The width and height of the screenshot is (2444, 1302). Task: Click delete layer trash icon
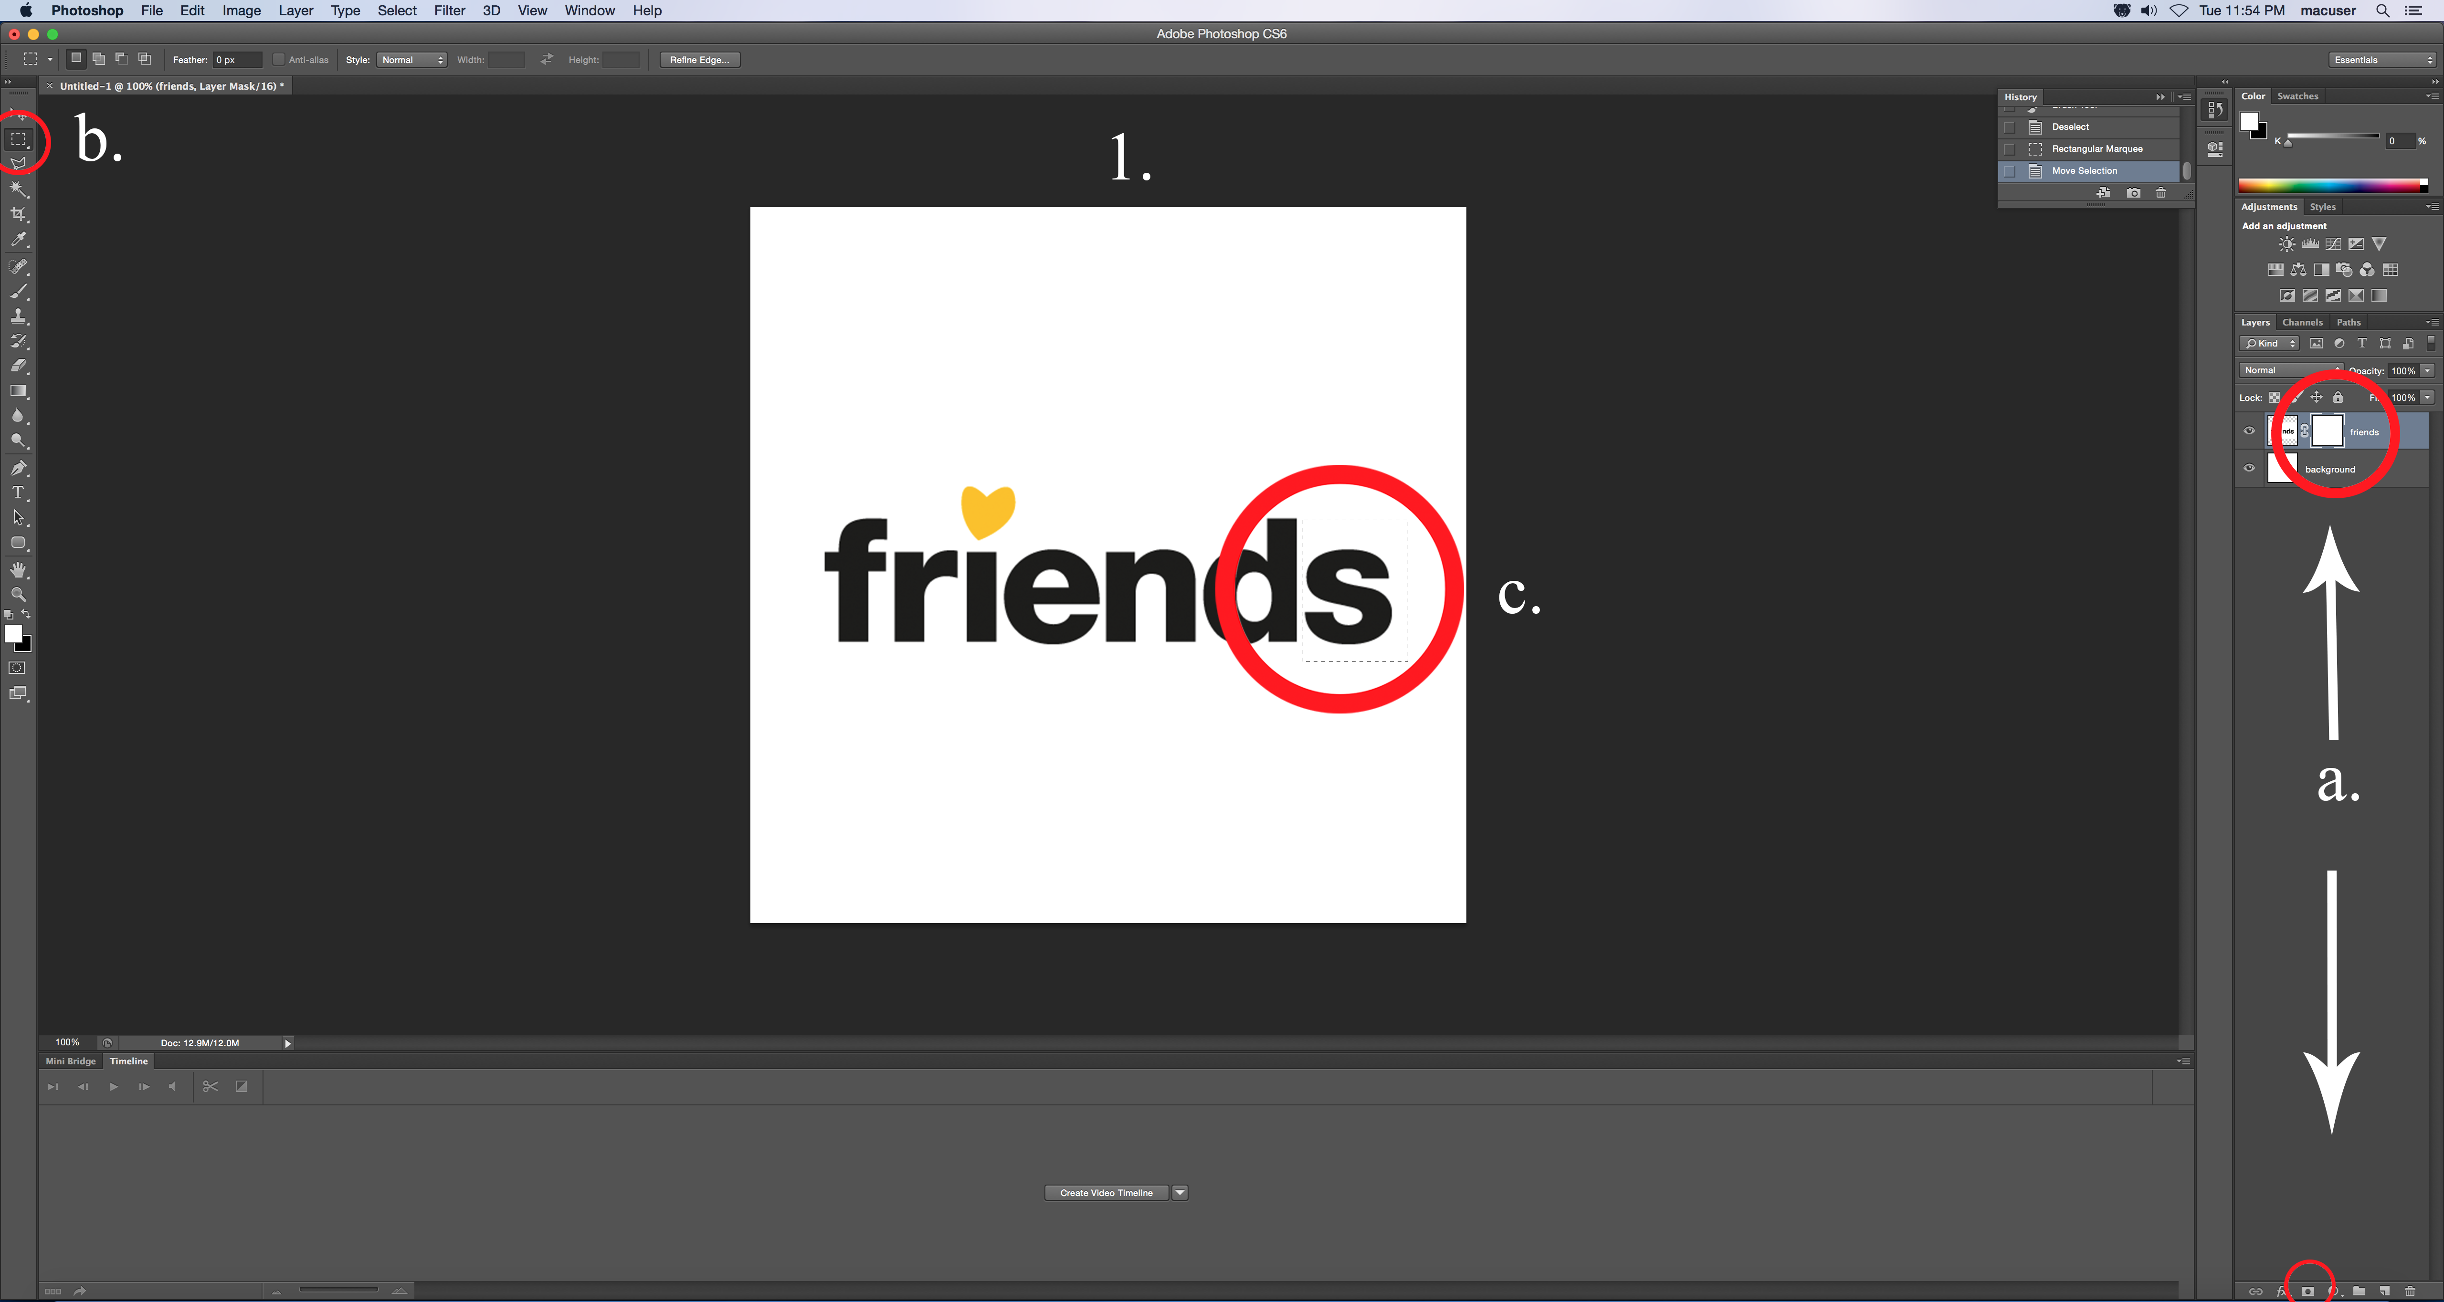pos(2410,1291)
